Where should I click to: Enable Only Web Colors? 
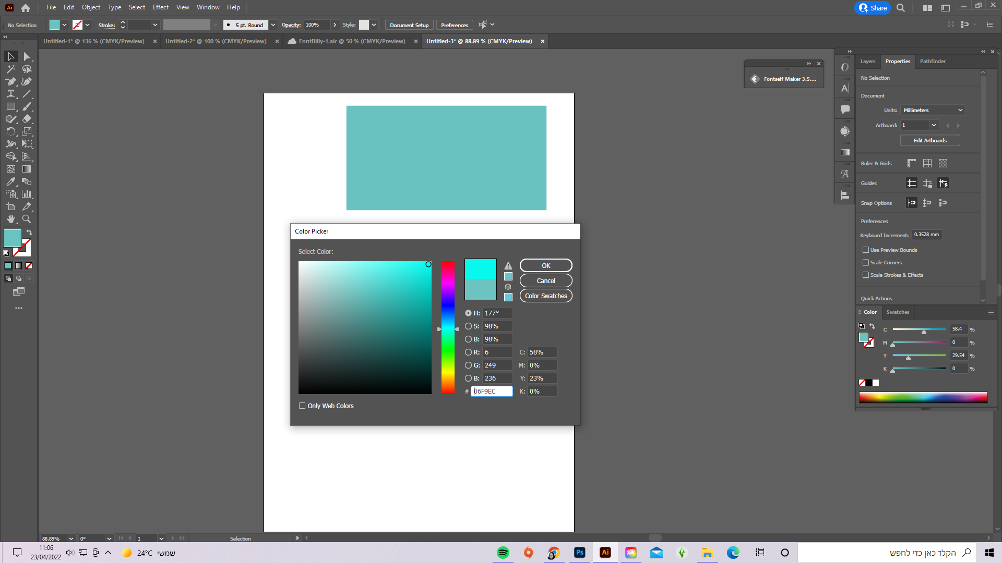(302, 405)
